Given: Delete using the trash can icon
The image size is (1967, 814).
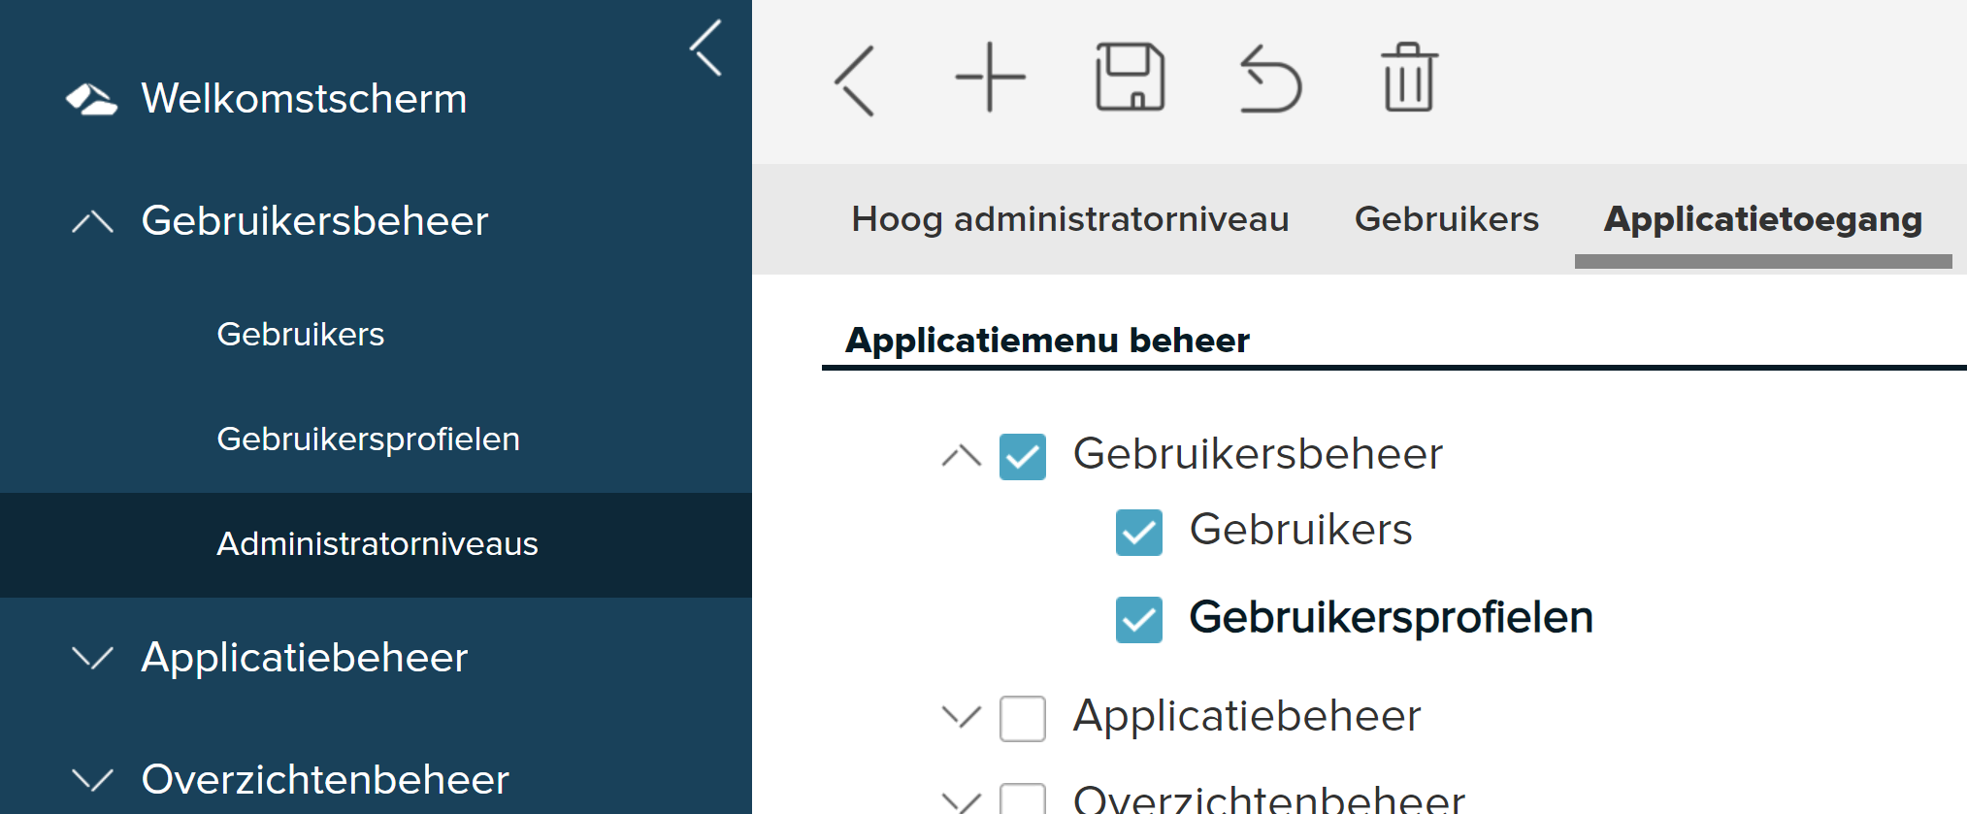Looking at the screenshot, I should pos(1409,78).
